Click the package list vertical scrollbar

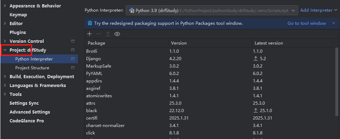tap(337, 82)
